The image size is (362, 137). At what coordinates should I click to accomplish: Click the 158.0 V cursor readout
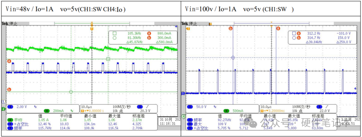tap(344, 37)
